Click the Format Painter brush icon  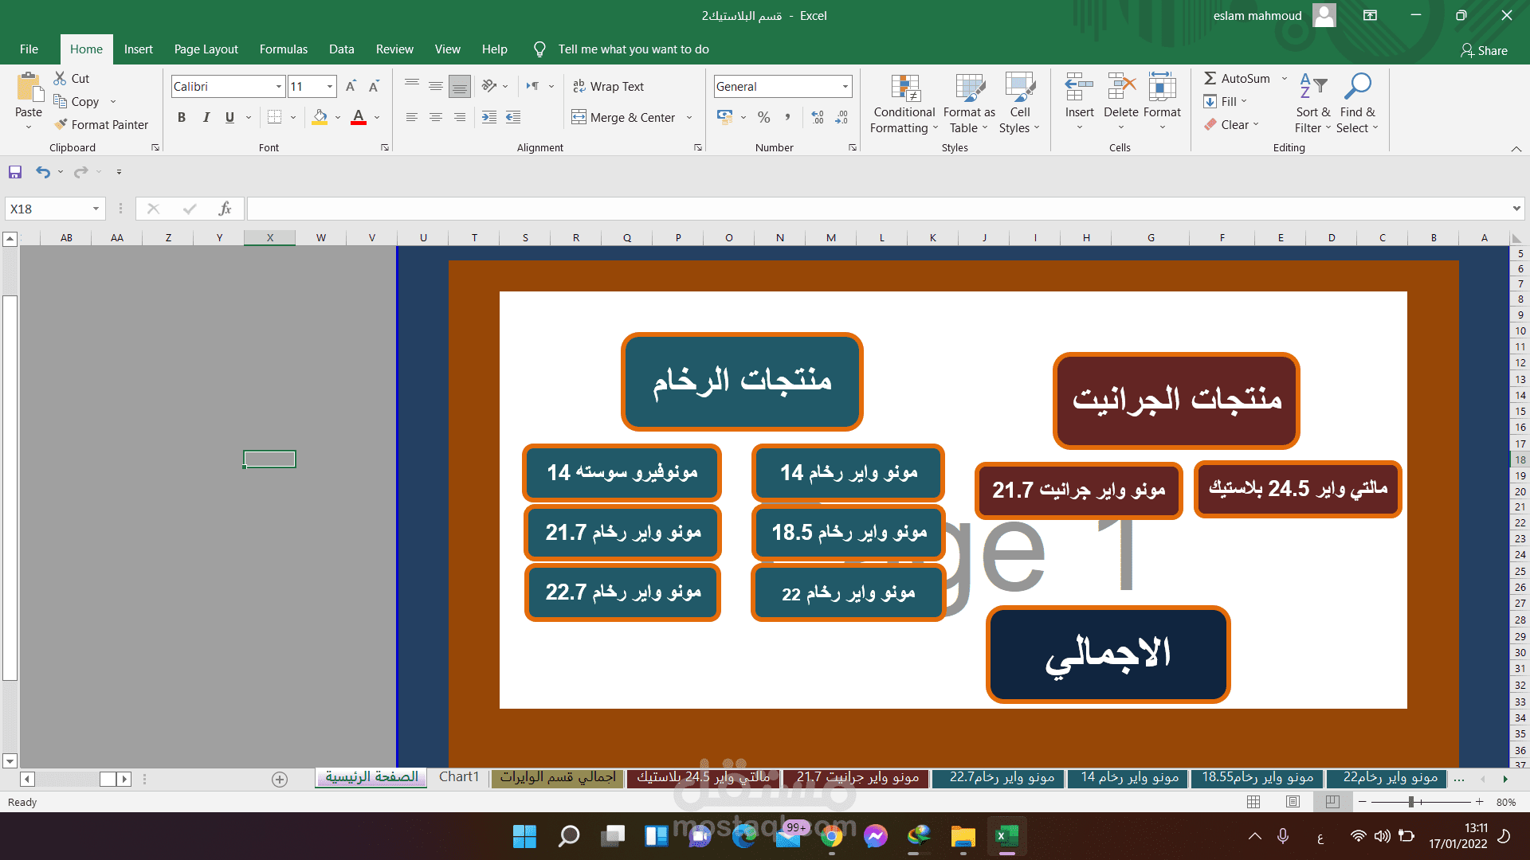pos(61,124)
